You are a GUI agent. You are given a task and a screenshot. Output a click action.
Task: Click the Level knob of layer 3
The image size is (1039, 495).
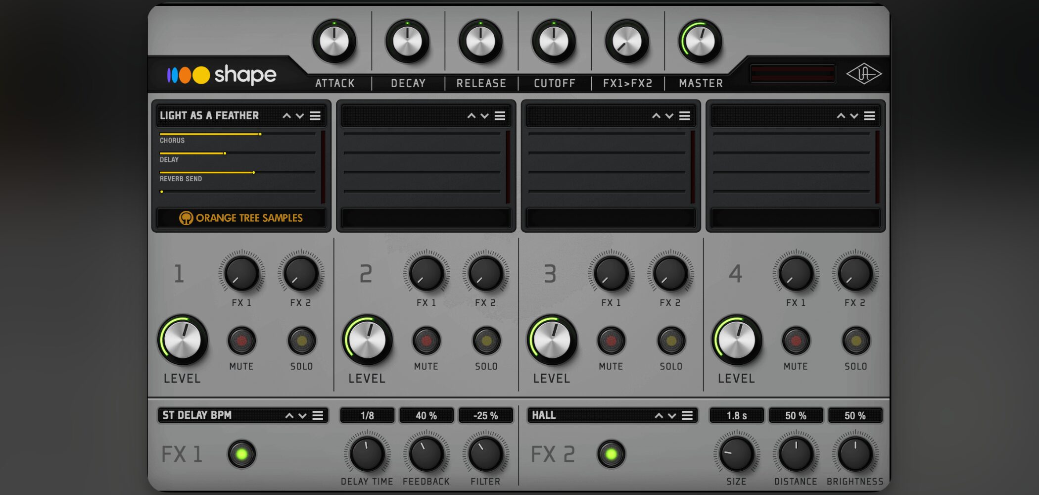[552, 341]
